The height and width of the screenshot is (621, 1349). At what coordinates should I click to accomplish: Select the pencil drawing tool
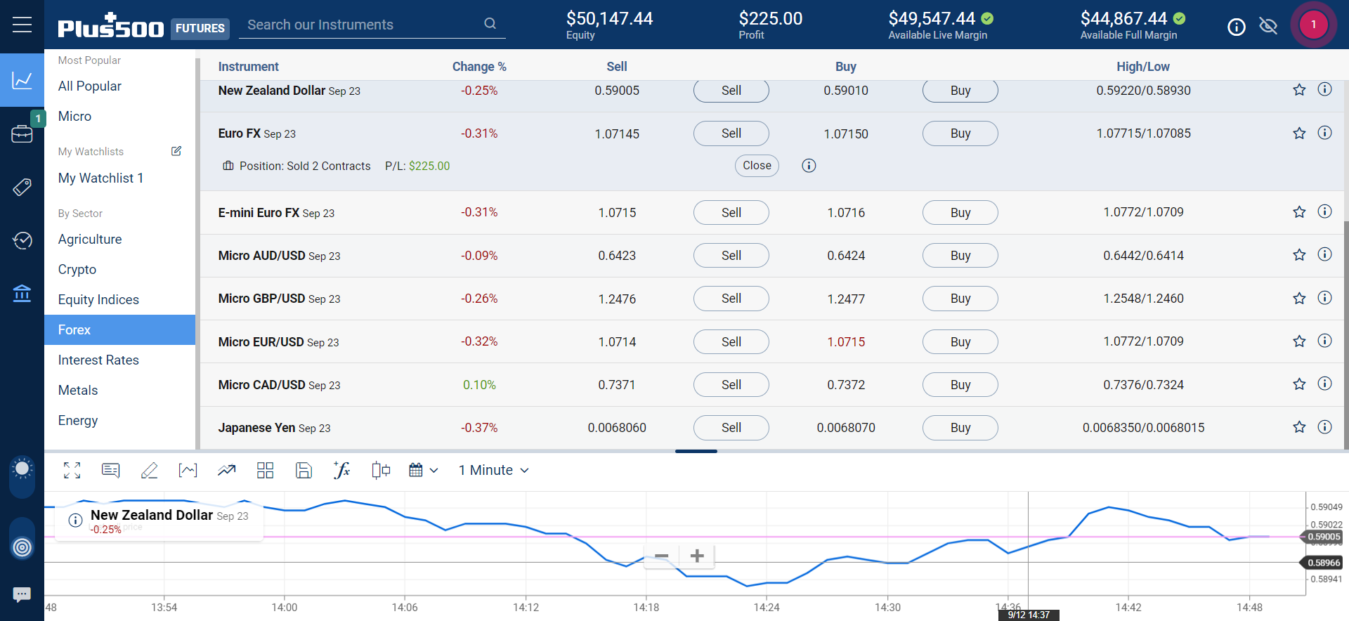point(149,470)
